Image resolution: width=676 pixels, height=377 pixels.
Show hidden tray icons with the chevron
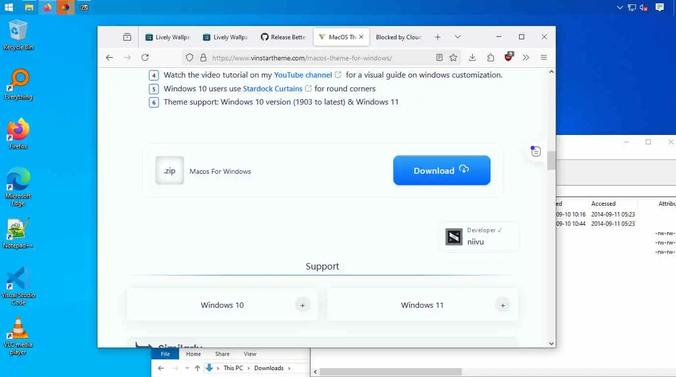(620, 7)
